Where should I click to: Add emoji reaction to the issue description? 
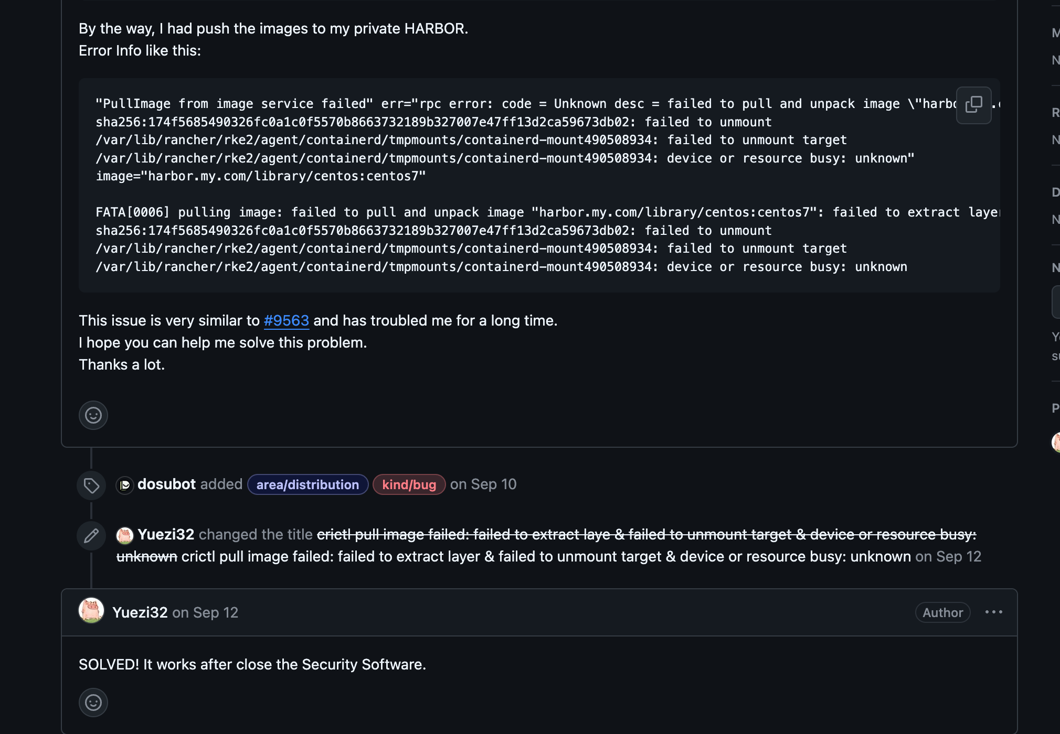point(93,415)
